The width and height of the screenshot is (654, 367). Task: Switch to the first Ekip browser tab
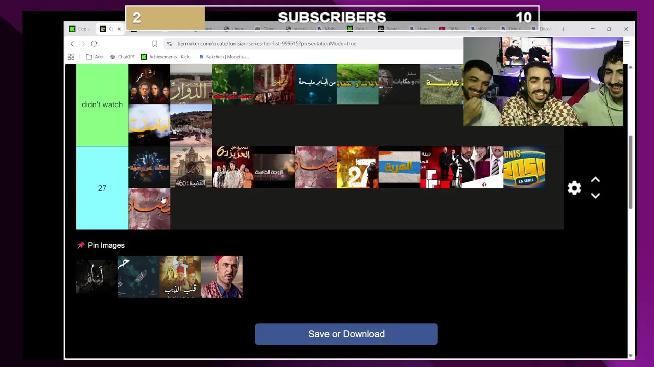click(x=80, y=29)
